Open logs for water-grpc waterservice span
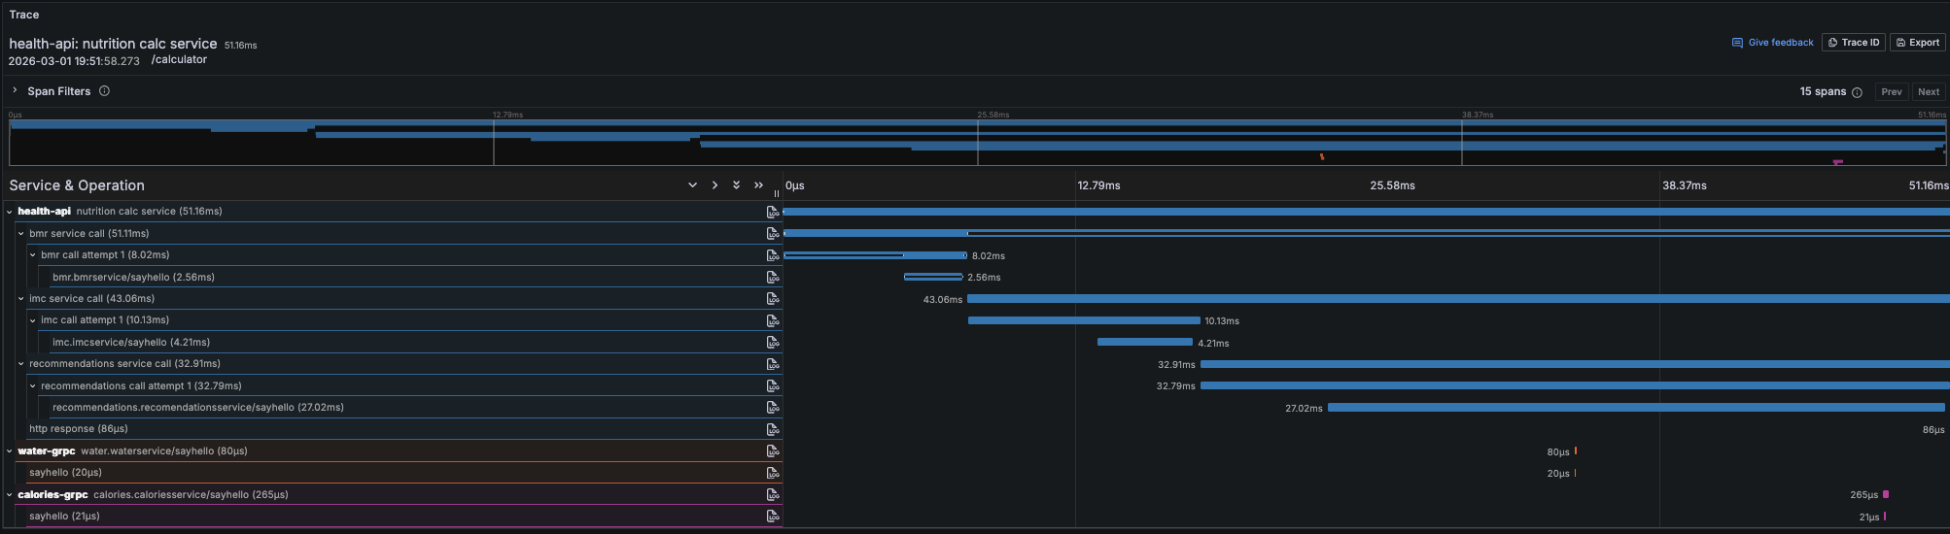The width and height of the screenshot is (1950, 534). pos(773,451)
